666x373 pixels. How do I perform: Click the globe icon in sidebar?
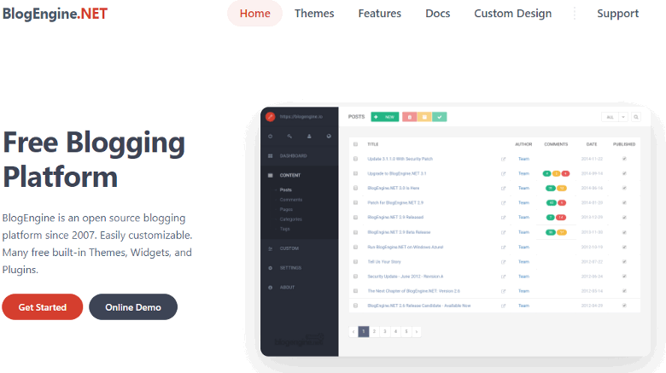click(329, 137)
